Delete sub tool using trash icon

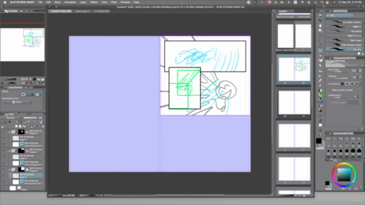point(363,54)
